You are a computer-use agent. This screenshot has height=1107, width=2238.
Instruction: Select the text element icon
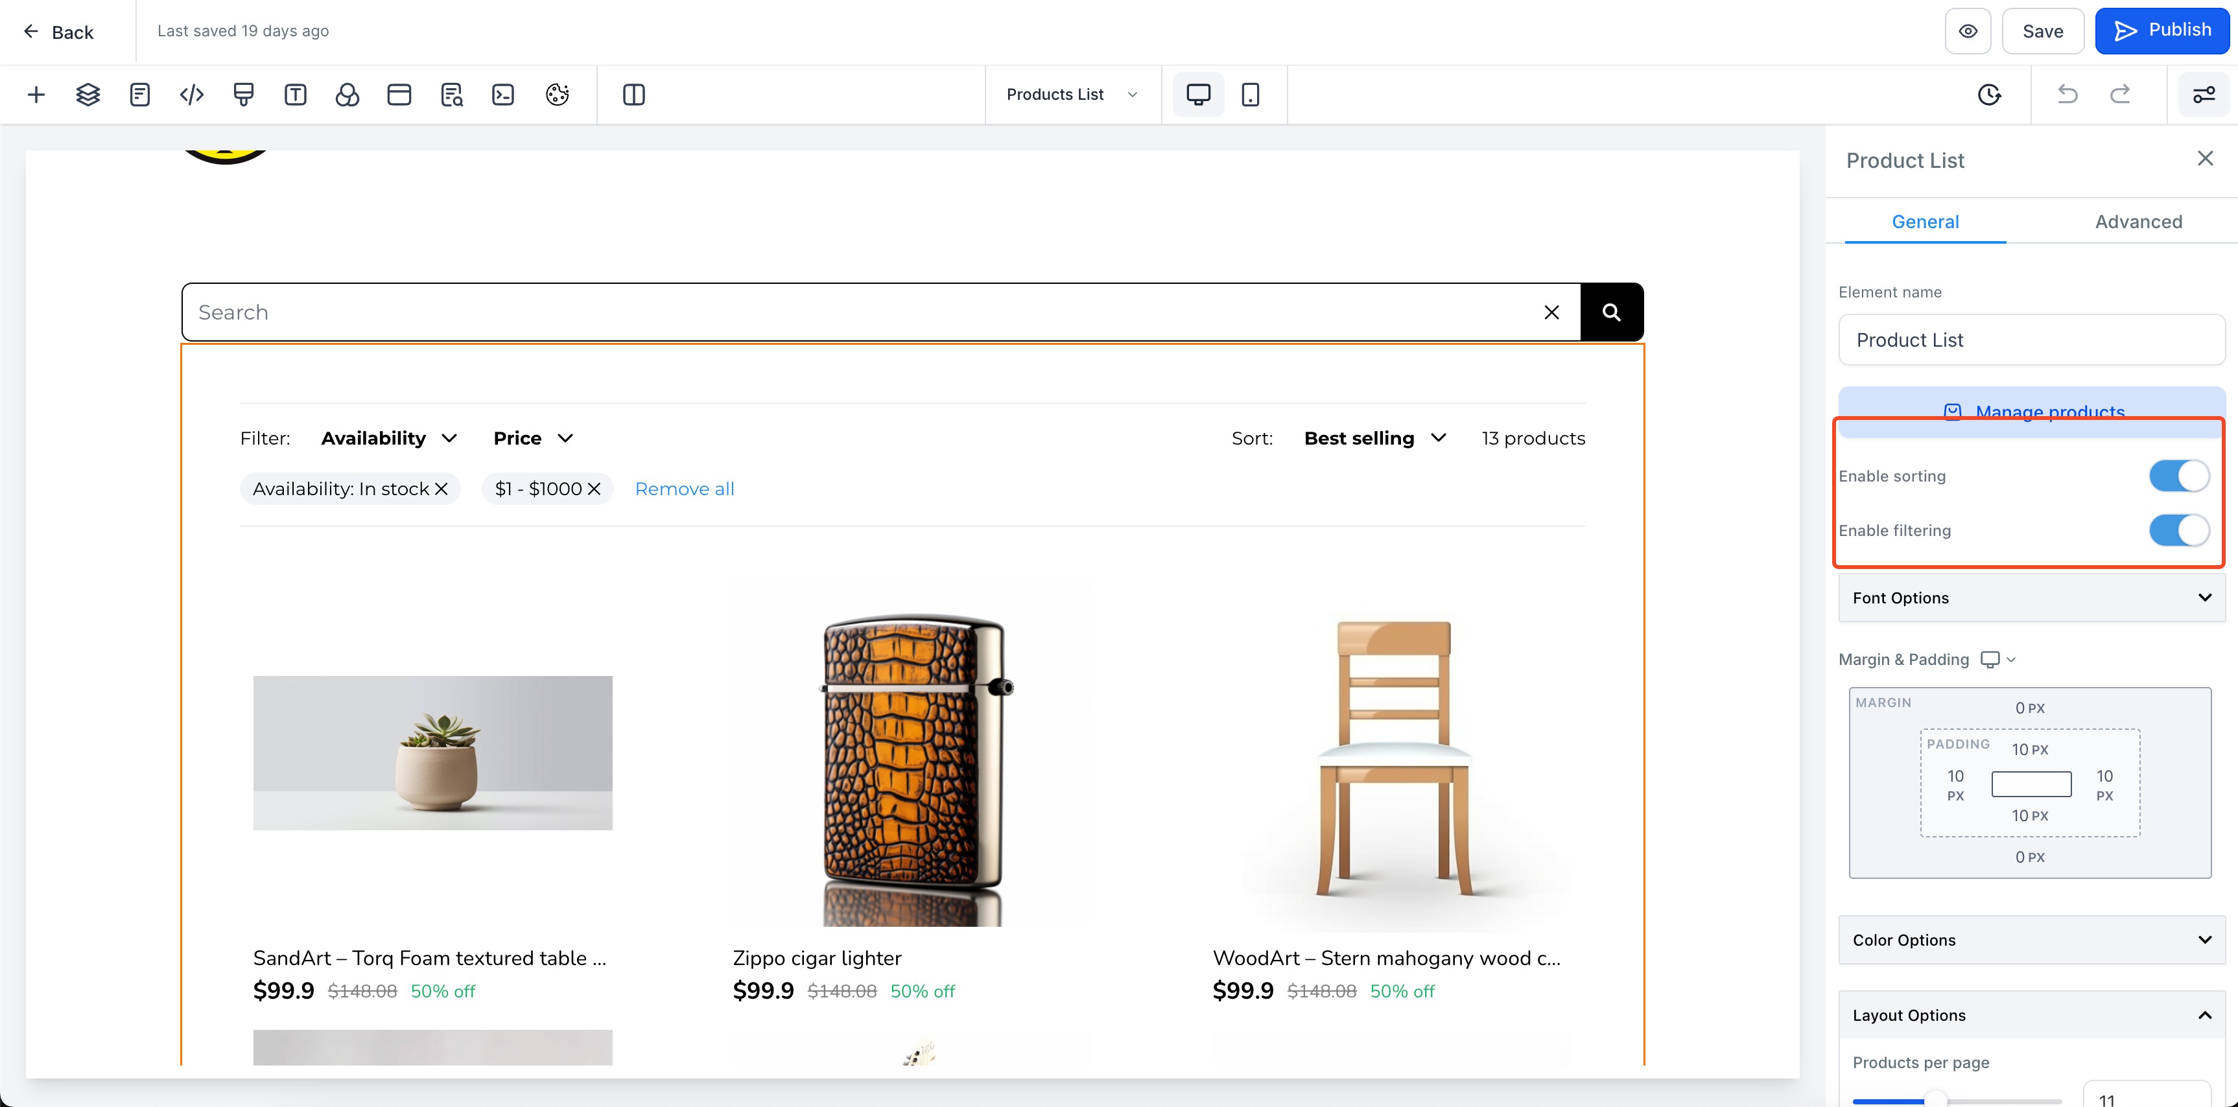pyautogui.click(x=296, y=95)
